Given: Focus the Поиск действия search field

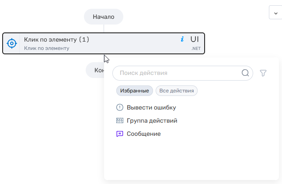Looking at the screenshot, I should [177, 73].
